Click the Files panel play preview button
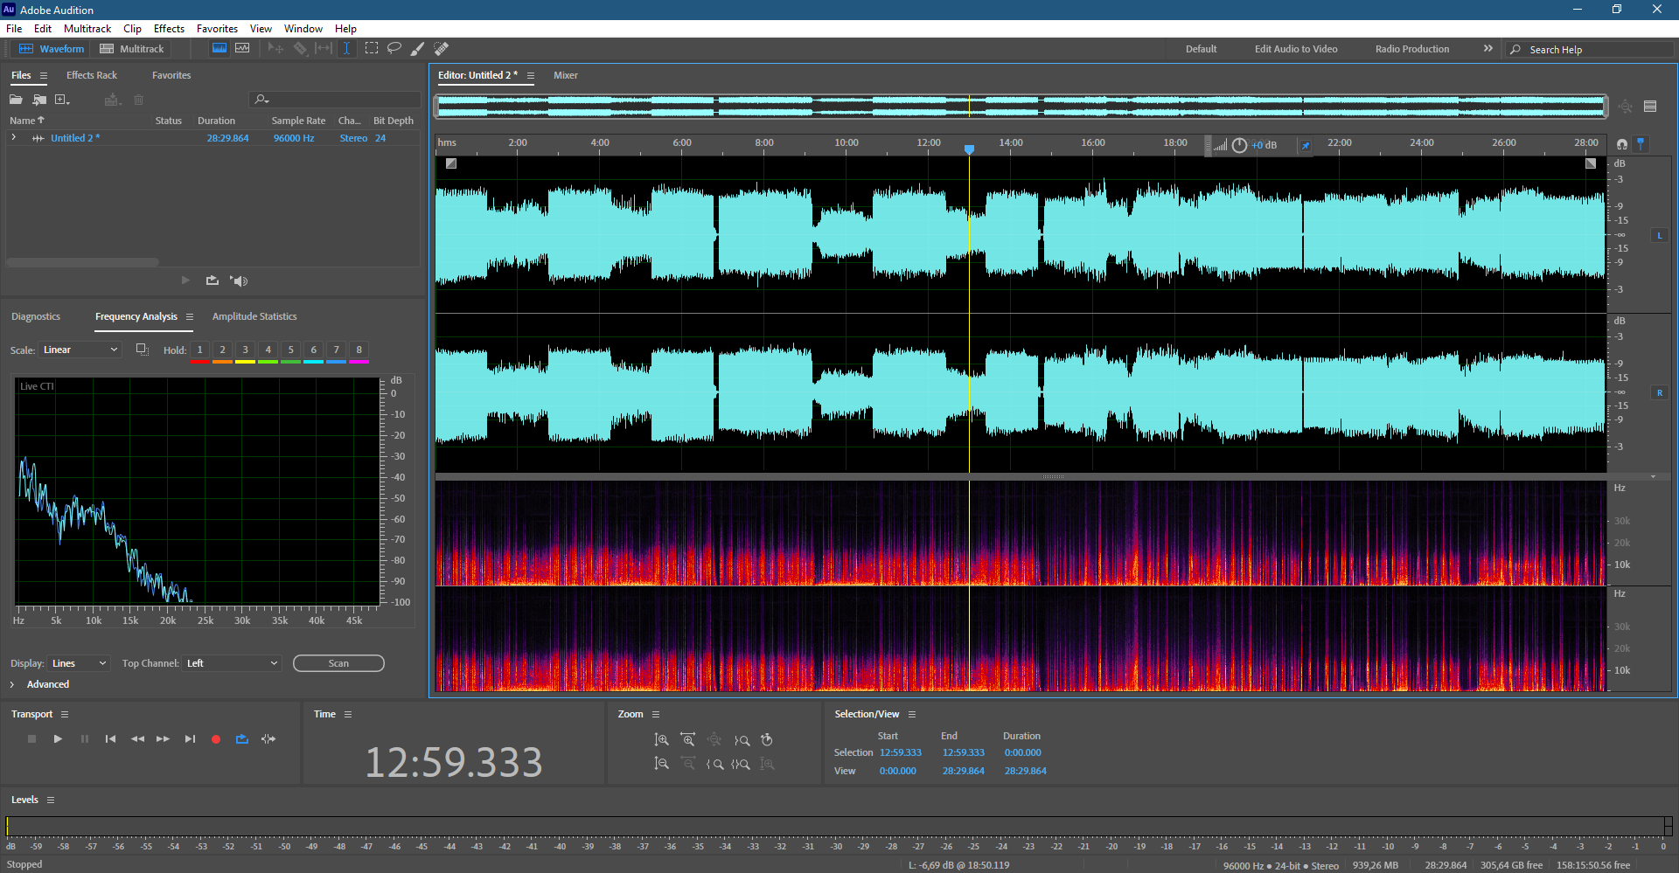This screenshot has width=1679, height=873. coord(185,281)
